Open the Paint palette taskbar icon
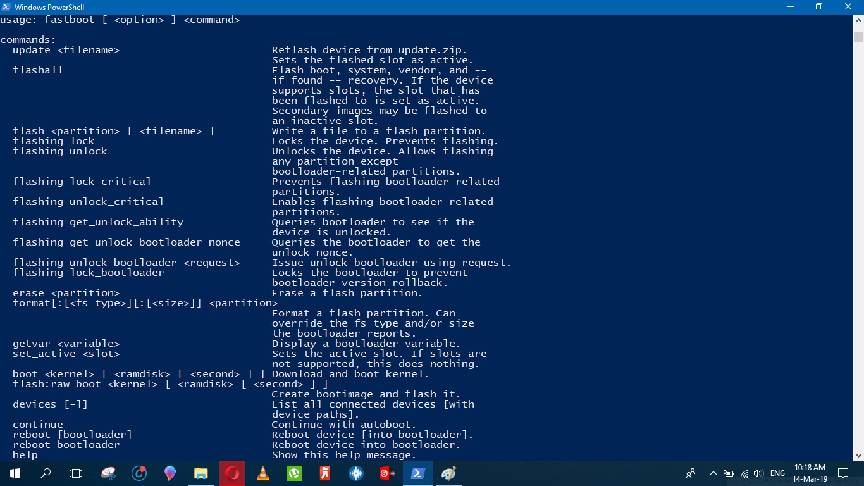The width and height of the screenshot is (864, 486). pyautogui.click(x=448, y=473)
